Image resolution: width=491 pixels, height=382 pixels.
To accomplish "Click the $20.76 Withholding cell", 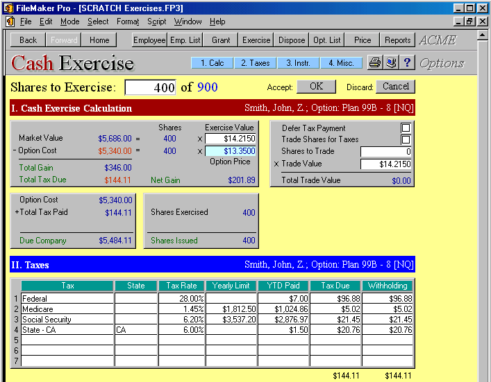I will click(388, 329).
